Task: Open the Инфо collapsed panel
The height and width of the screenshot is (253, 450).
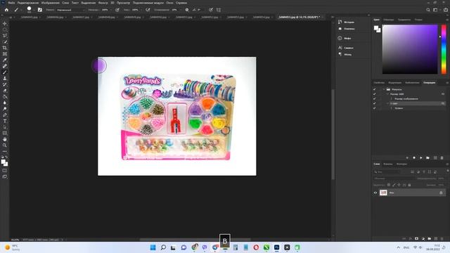Action: coord(345,38)
